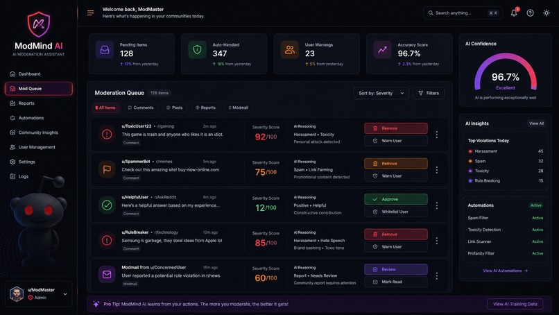This screenshot has height=315, width=559.
Task: Click the orange Spam violation dot
Action: (470, 161)
